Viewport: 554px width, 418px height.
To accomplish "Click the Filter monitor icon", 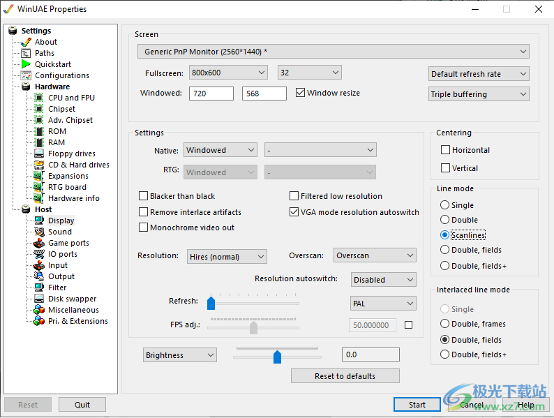I will [x=39, y=288].
